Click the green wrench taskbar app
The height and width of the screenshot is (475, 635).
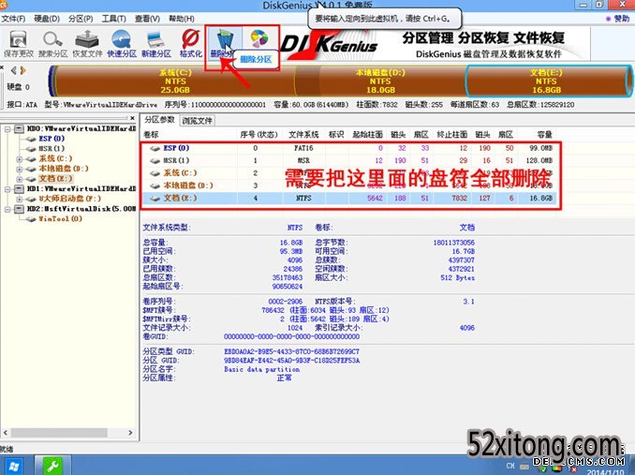(x=52, y=466)
